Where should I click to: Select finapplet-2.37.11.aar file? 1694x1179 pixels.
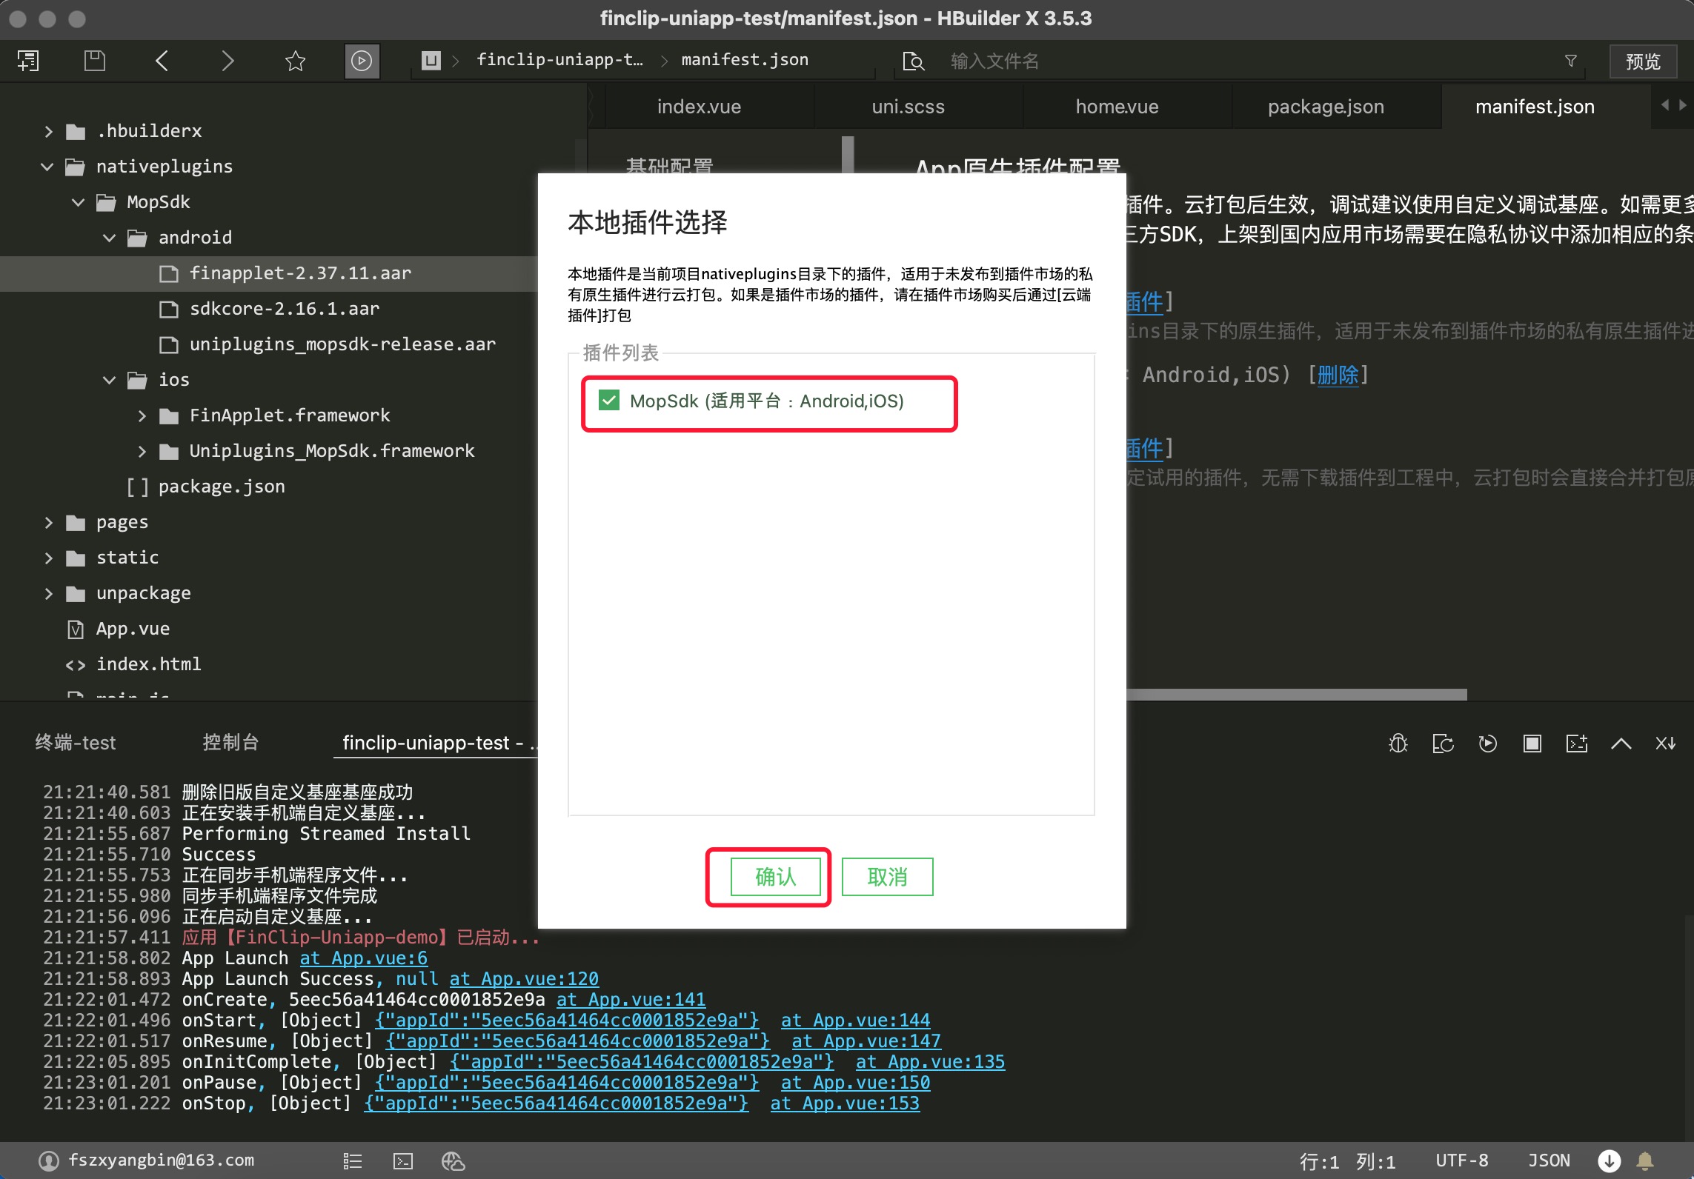point(300,273)
